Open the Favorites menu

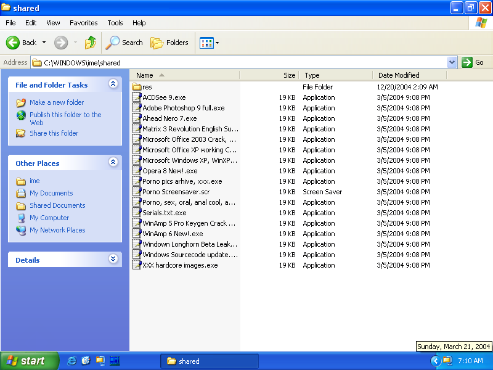tap(84, 23)
